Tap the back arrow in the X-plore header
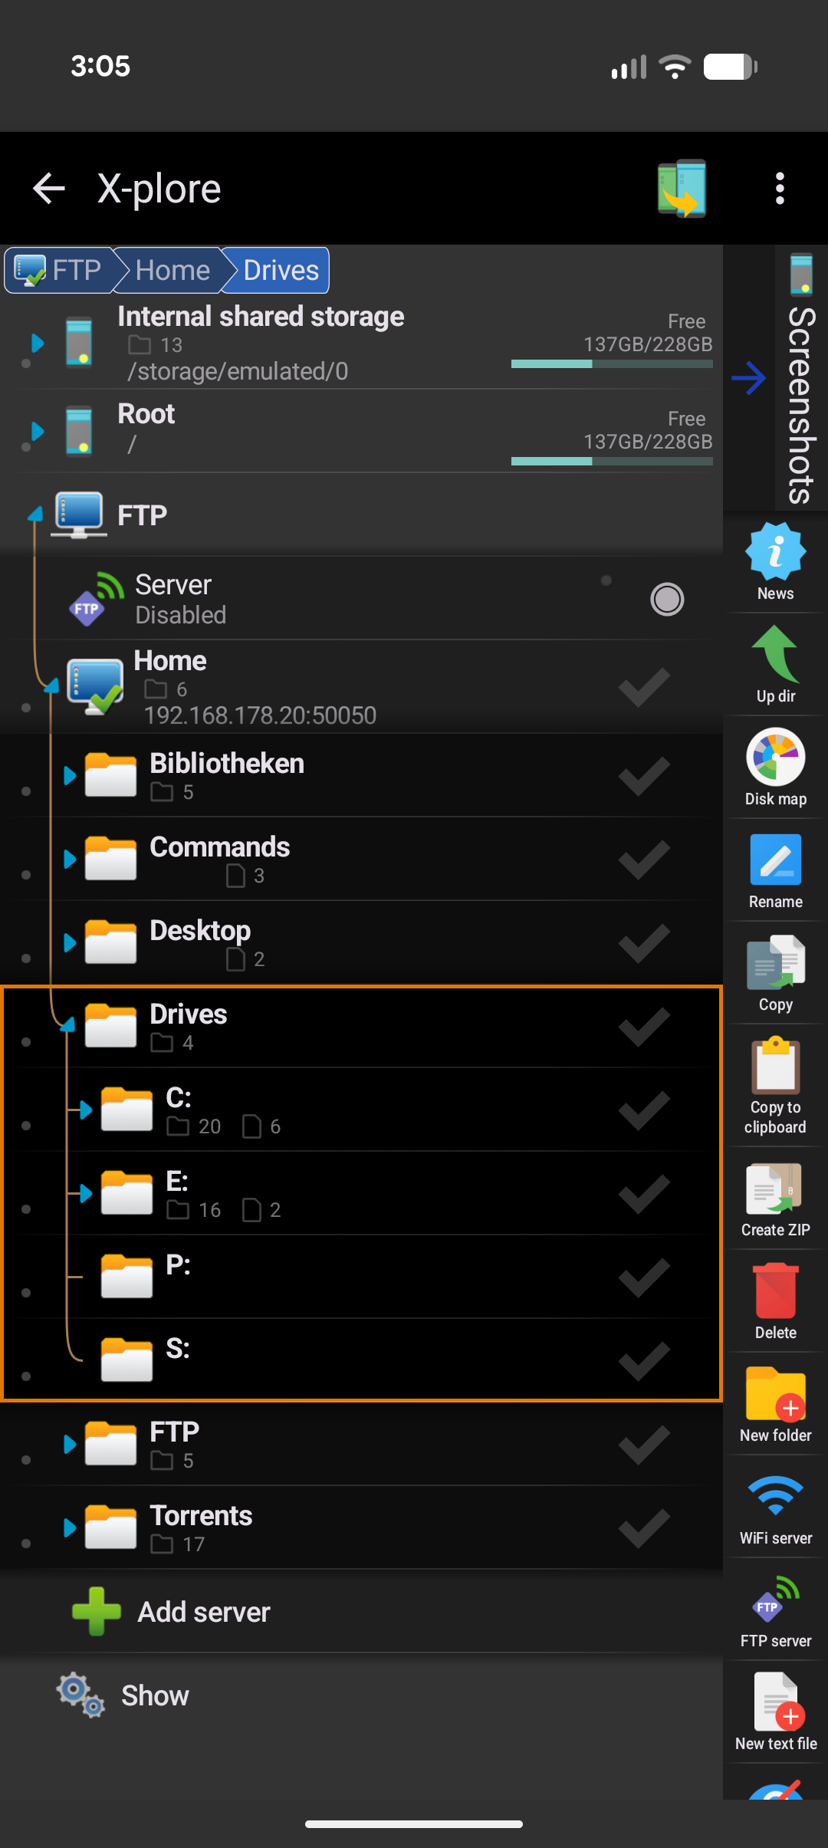The image size is (828, 1848). tap(49, 189)
